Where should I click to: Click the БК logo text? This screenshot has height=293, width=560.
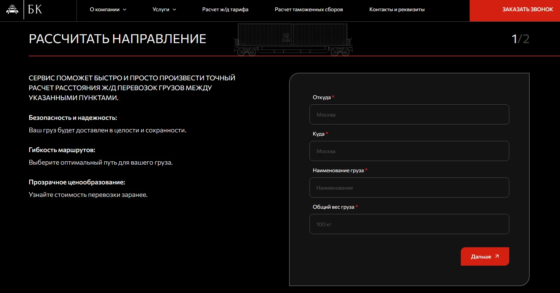pyautogui.click(x=35, y=10)
